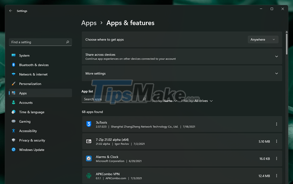Open the three-dot menu for Alarms & Clock
This screenshot has height=184, width=293.
[277, 158]
